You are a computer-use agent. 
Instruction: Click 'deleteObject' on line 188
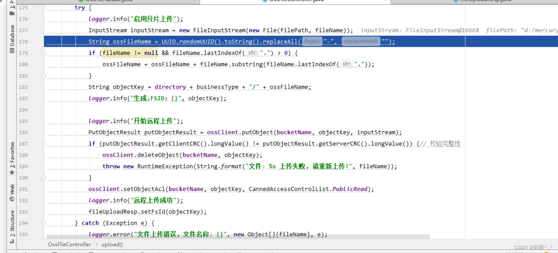(158, 155)
